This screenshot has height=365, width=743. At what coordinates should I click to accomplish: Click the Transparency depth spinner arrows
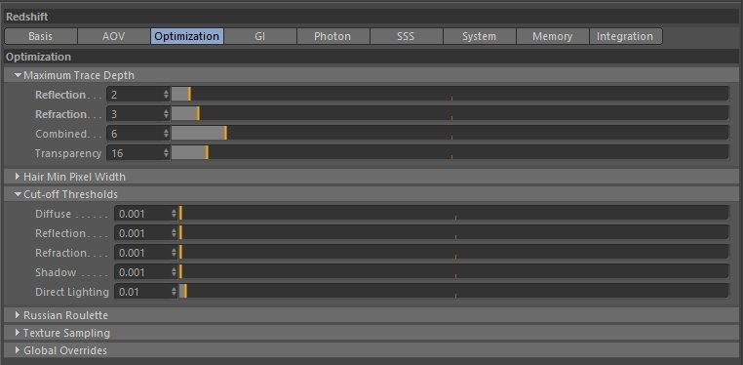point(166,152)
